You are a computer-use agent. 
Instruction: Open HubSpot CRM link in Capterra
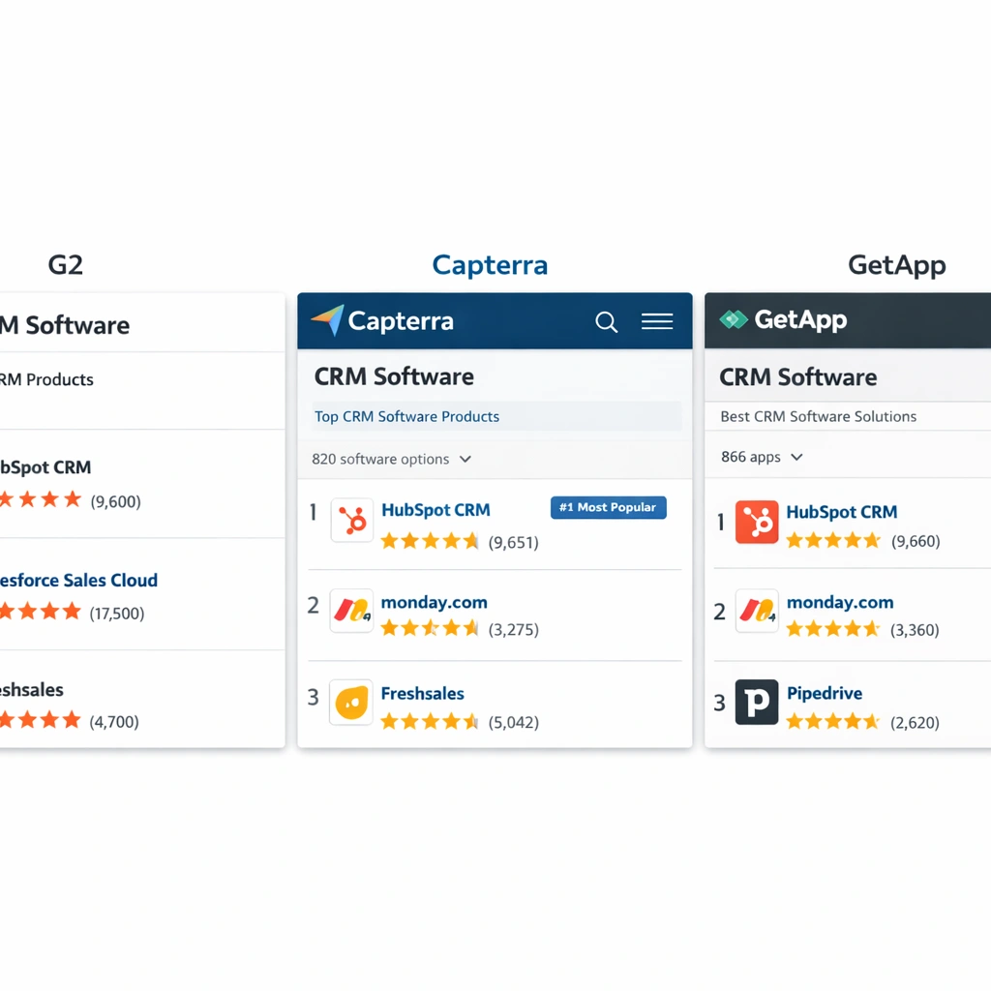click(435, 510)
